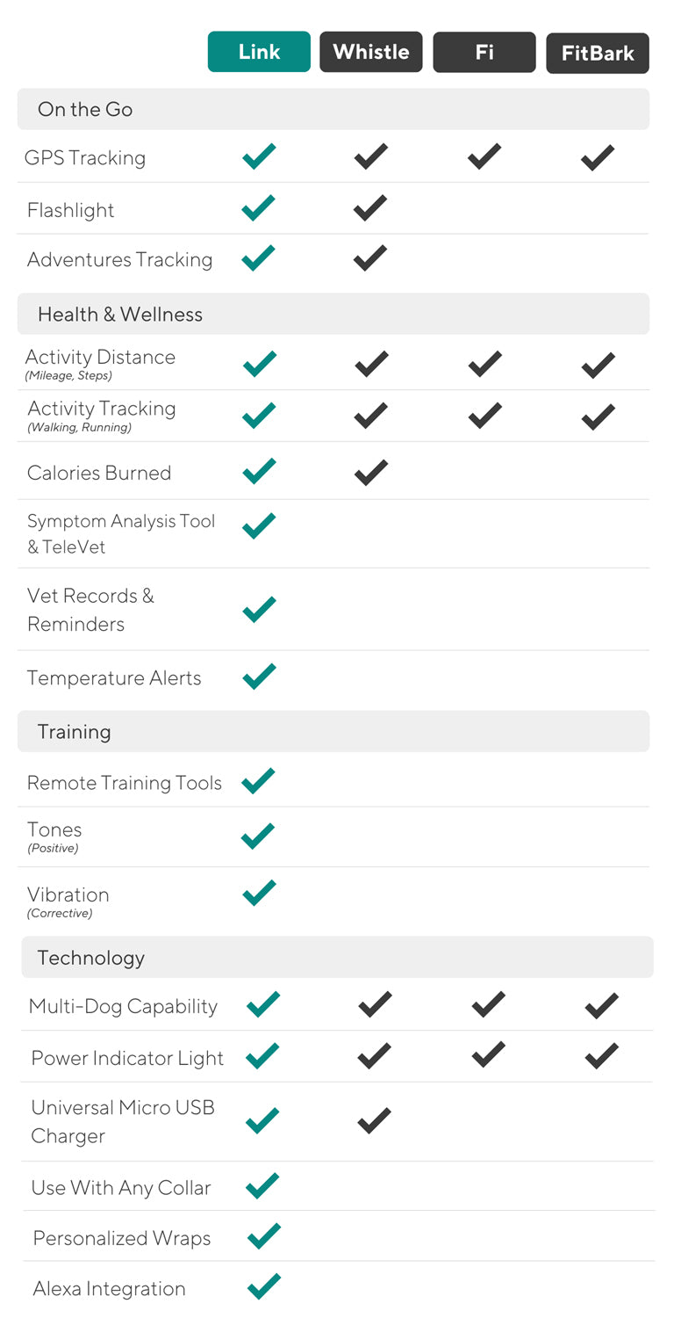Viewport: 674px width, 1318px height.
Task: Click Link's Alexa Integration checkmark
Action: coord(263,1286)
